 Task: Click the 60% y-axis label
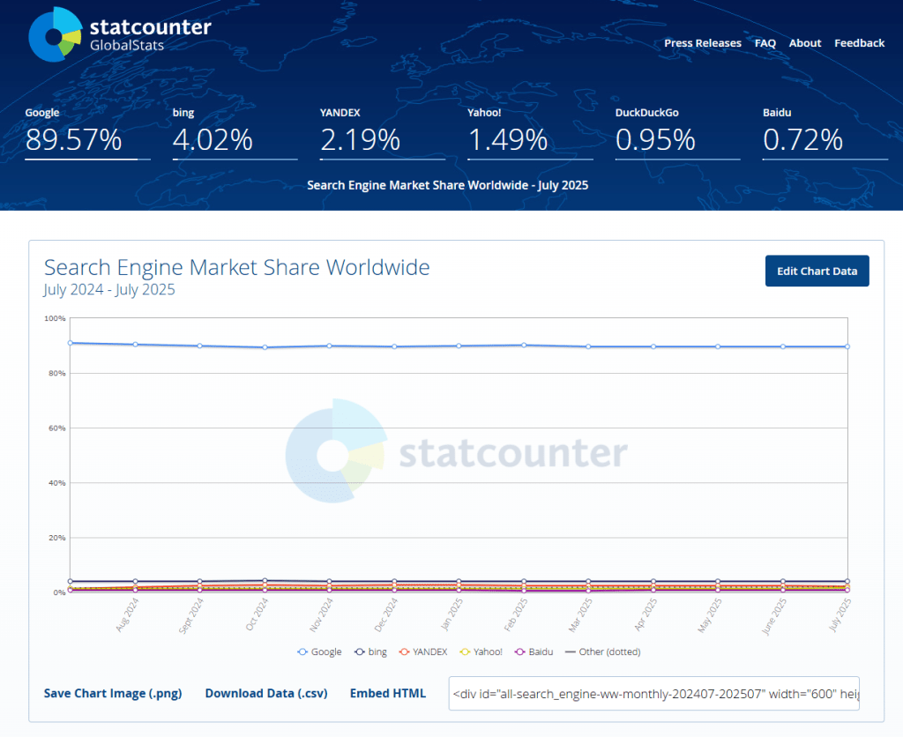[x=57, y=428]
